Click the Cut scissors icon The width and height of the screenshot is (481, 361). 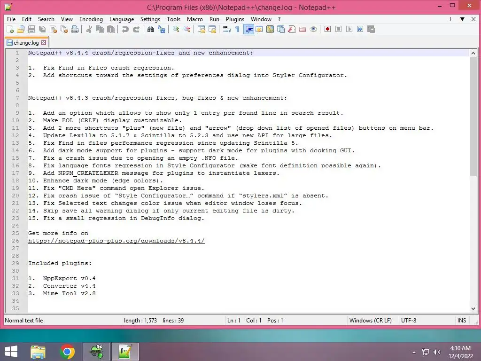click(x=89, y=29)
